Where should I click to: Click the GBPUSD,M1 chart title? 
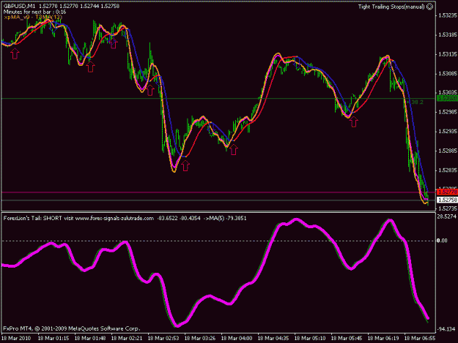(20, 6)
